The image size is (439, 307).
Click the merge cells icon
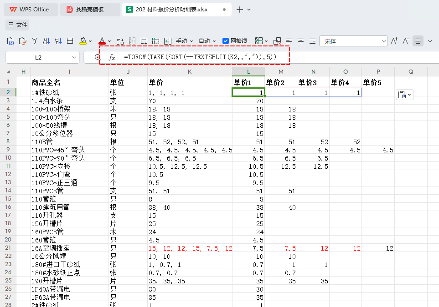tap(155, 41)
